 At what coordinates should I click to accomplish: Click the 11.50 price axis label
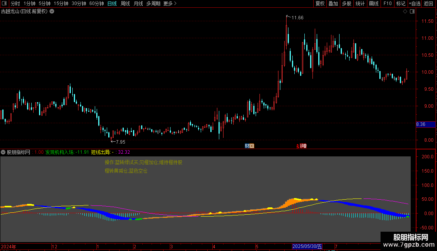[x=427, y=21]
